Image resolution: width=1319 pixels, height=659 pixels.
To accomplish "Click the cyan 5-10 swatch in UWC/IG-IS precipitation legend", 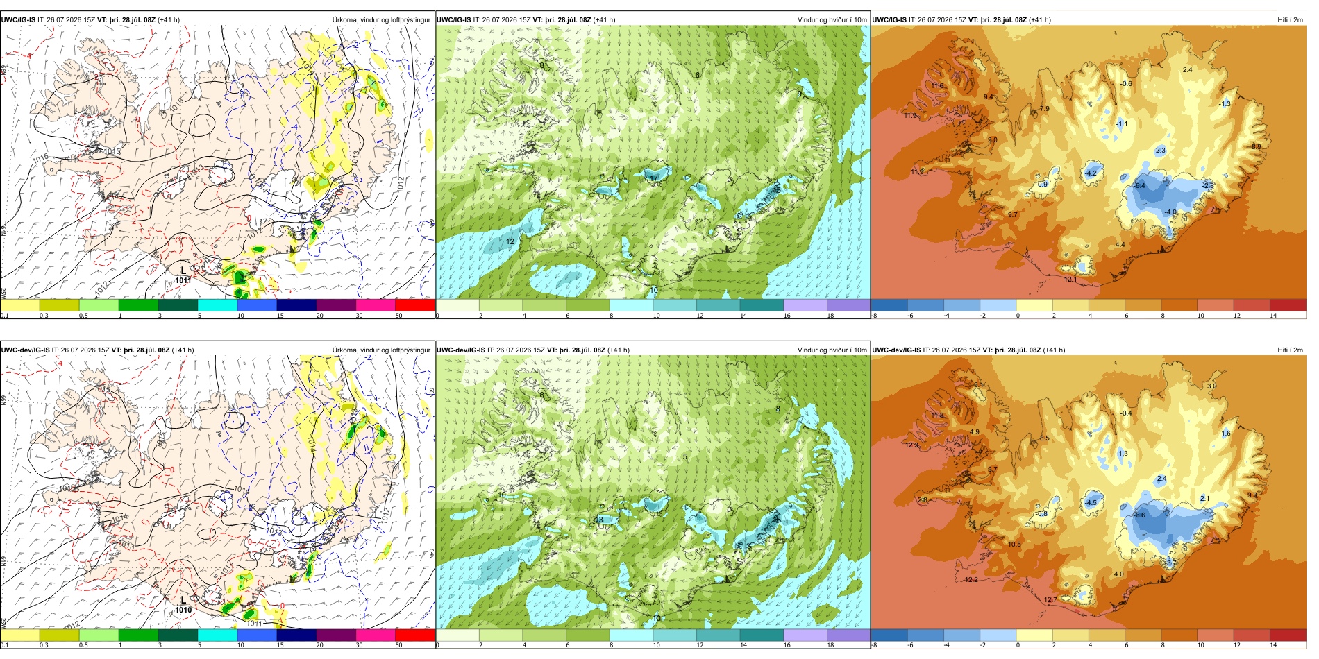I will click(217, 305).
